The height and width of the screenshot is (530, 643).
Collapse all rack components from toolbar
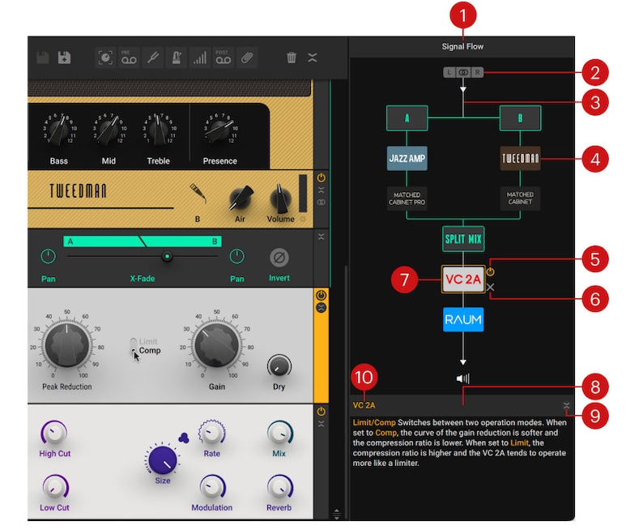tap(313, 58)
